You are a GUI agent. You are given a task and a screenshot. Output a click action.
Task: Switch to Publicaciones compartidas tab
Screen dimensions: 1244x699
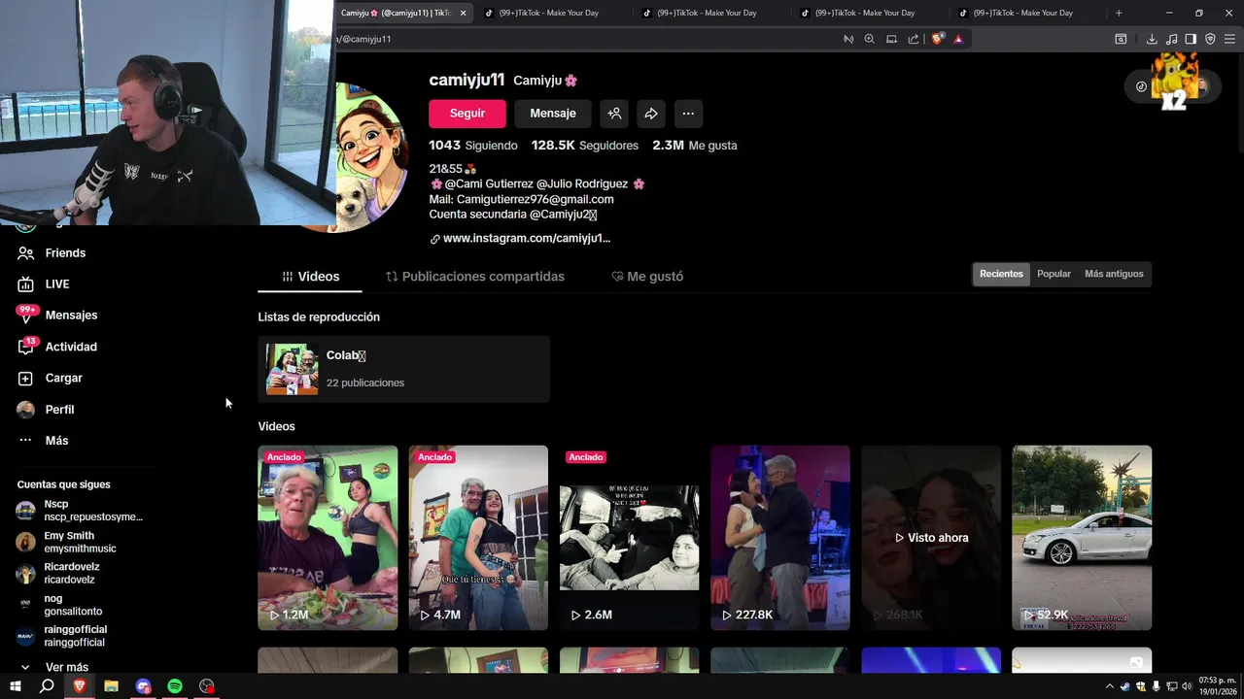474,277
